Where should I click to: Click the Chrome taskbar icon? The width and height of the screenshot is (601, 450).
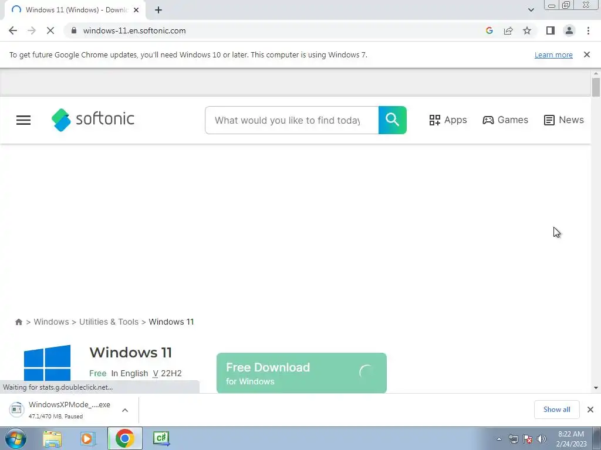click(x=124, y=438)
